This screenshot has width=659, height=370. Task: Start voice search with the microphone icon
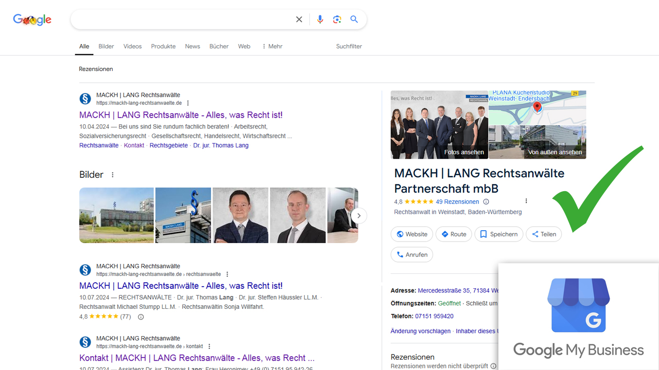(320, 20)
